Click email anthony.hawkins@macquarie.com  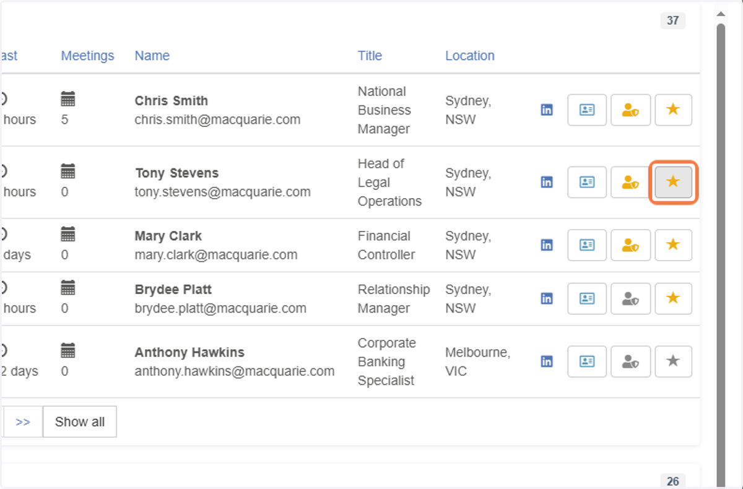pos(235,371)
